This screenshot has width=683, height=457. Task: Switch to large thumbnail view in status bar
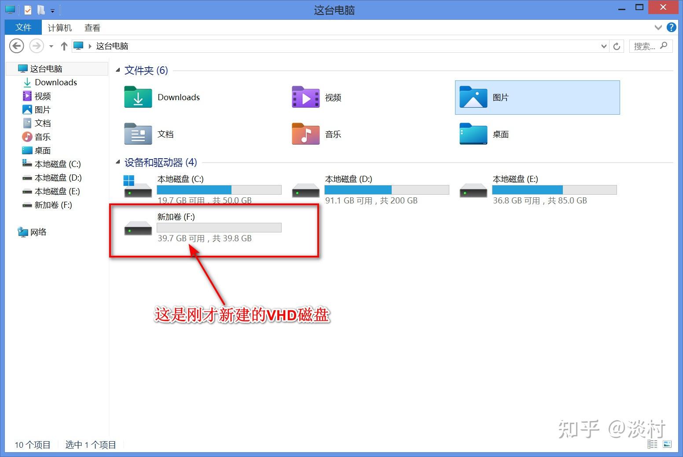[668, 444]
